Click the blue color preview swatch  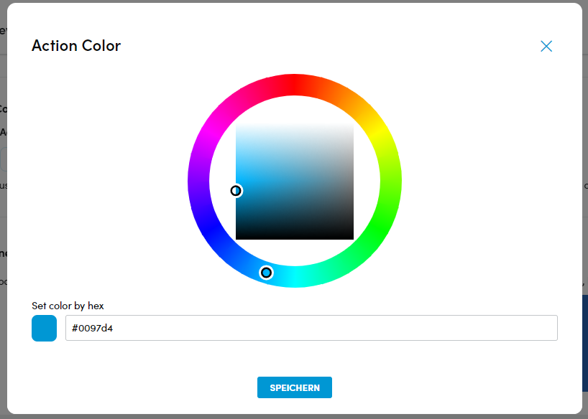click(45, 328)
